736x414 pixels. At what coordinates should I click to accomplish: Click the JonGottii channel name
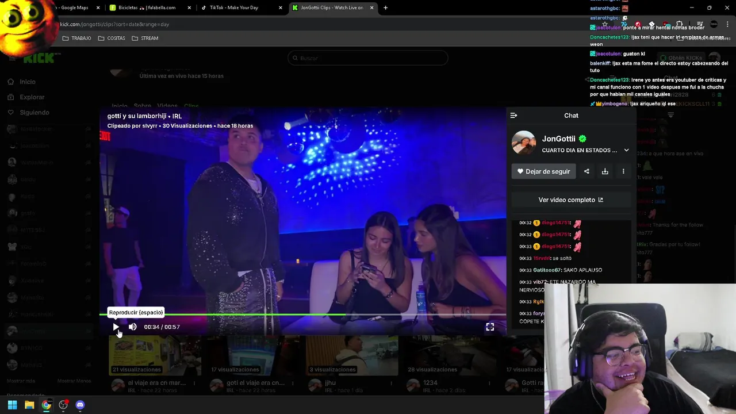click(x=558, y=139)
